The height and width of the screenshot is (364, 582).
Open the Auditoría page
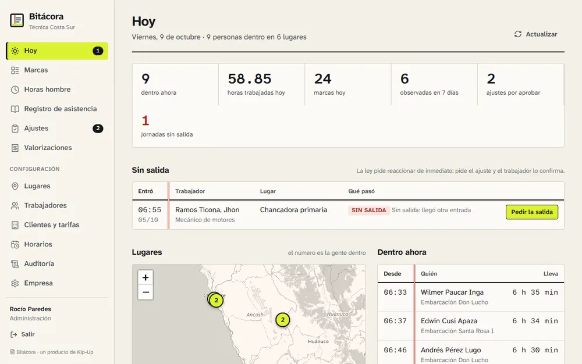pyautogui.click(x=57, y=263)
